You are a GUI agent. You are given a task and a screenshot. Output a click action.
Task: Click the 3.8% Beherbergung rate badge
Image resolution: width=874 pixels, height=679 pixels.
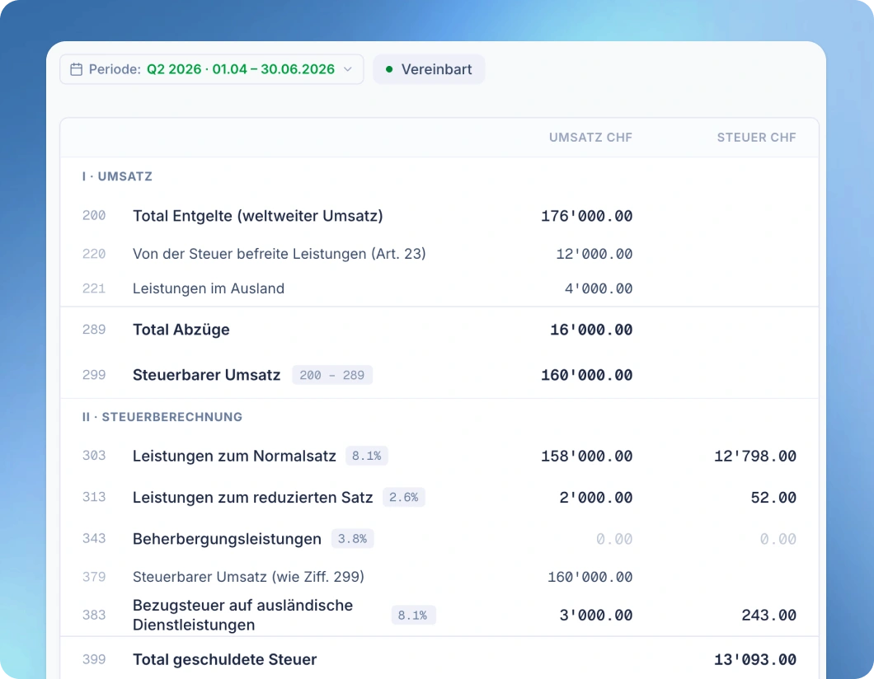pos(352,539)
